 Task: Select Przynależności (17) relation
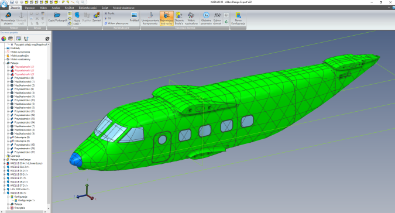tap(25, 152)
